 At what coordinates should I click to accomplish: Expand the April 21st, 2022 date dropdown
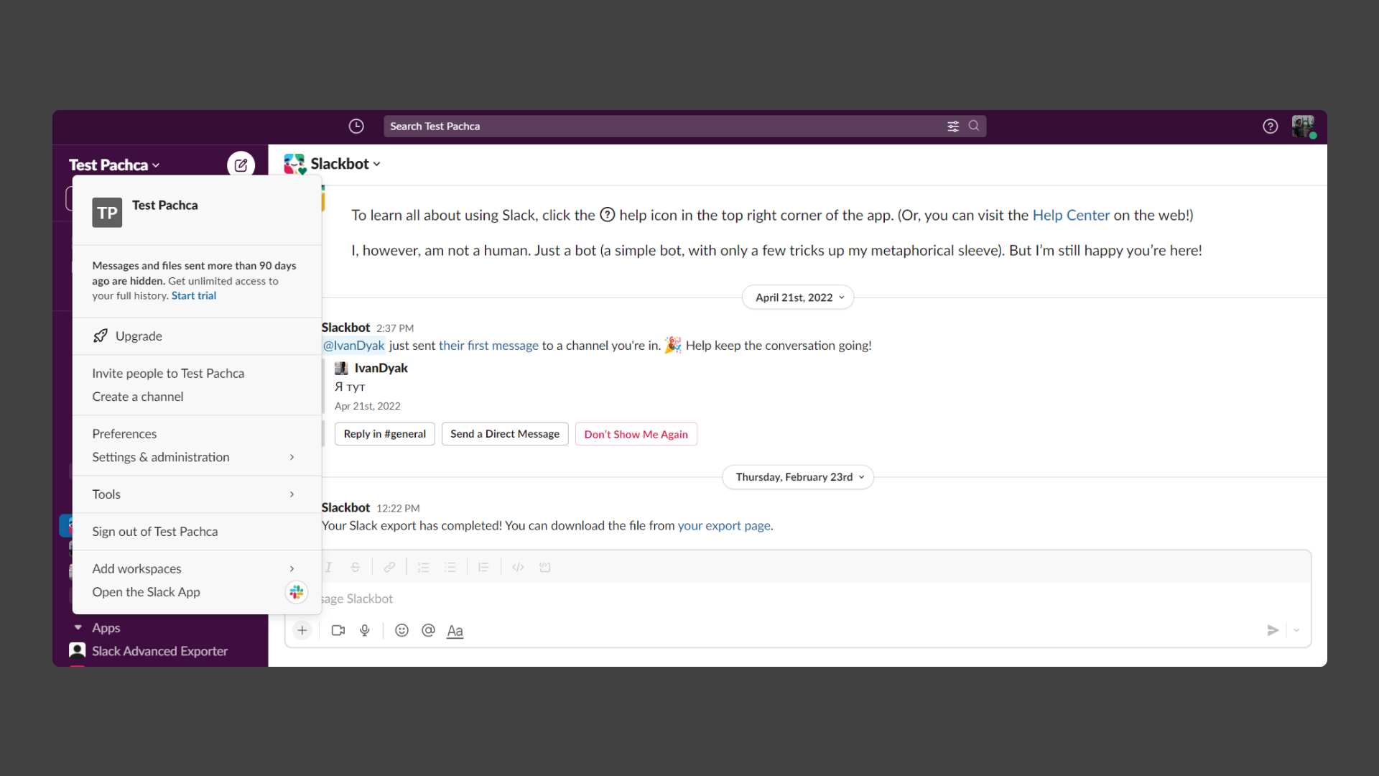[x=797, y=297]
